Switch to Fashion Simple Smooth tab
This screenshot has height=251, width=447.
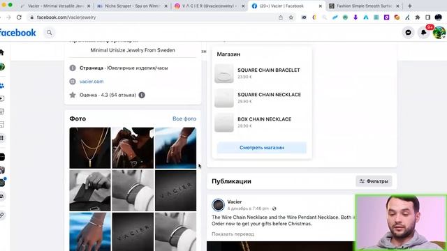pos(364,6)
